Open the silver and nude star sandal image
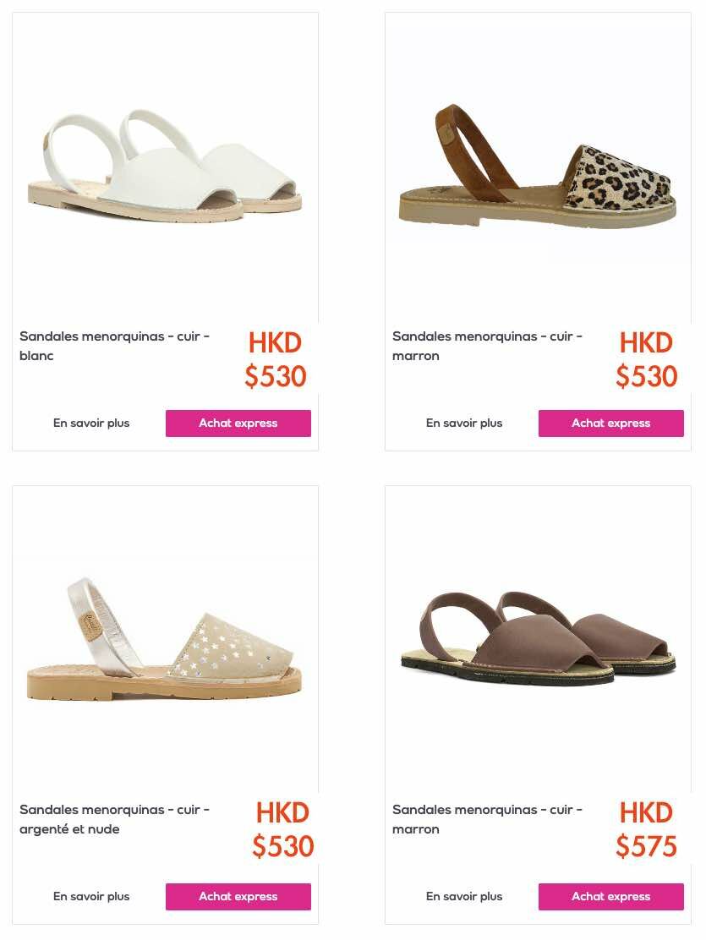 [165, 640]
